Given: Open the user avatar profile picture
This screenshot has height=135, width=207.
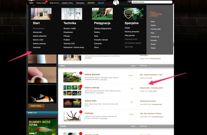Looking at the screenshot, I should pyautogui.click(x=116, y=3).
